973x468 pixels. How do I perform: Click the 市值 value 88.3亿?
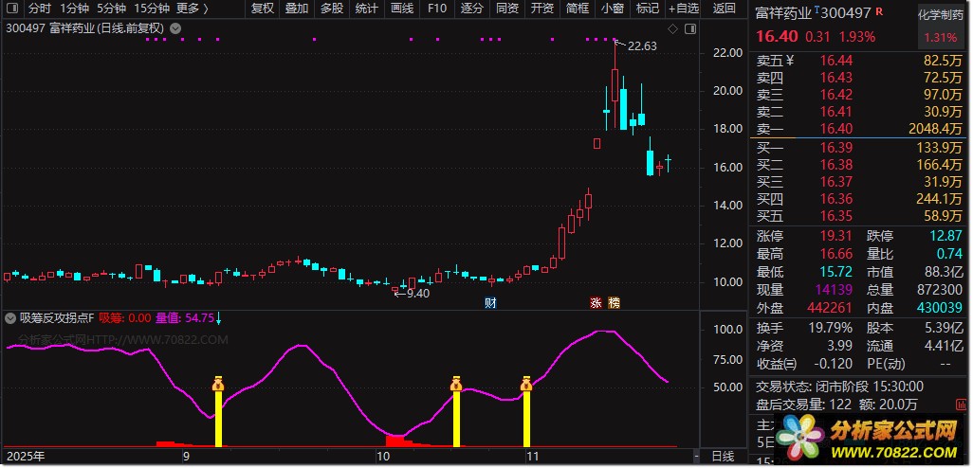(944, 272)
